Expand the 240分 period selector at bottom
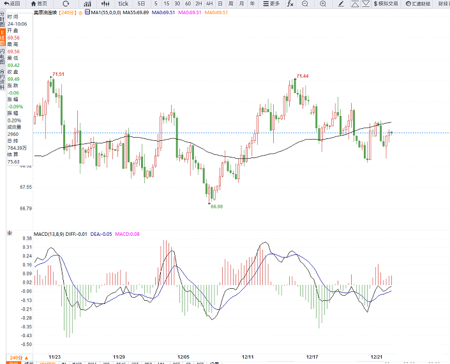Viewport: 450px width, 364px height. [x=19, y=358]
